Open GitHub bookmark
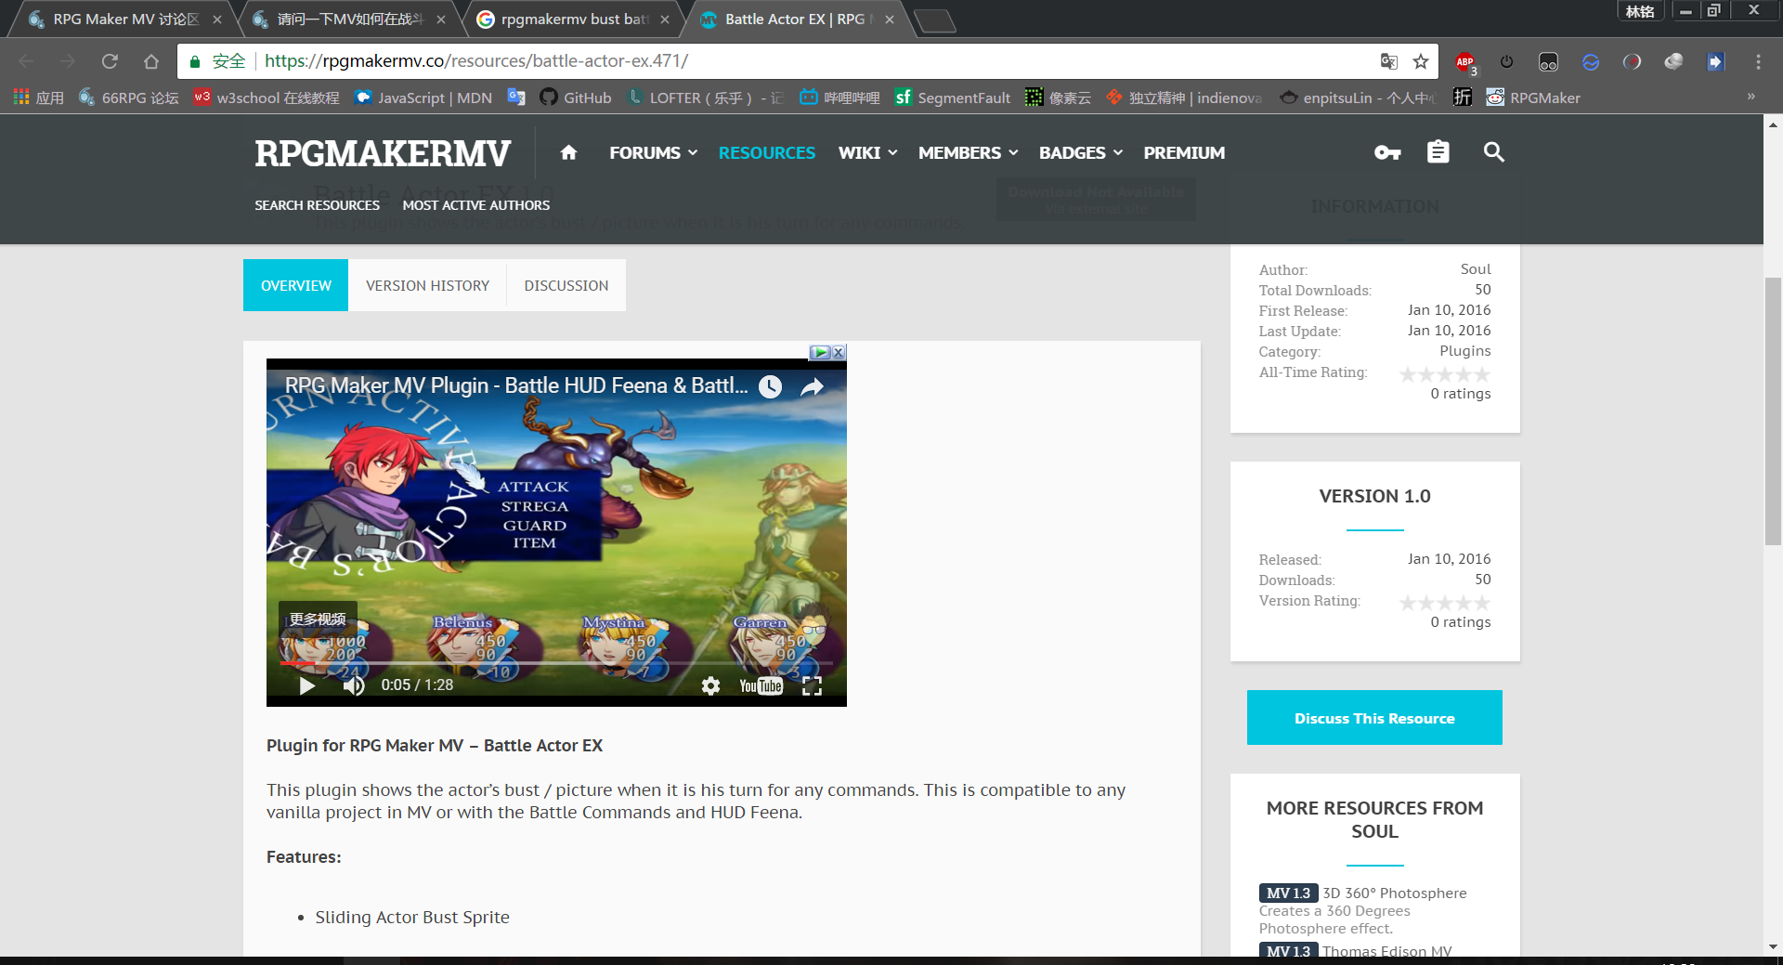Image resolution: width=1783 pixels, height=965 pixels. pyautogui.click(x=575, y=98)
